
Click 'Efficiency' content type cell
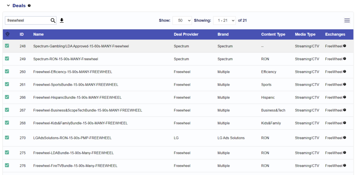[x=269, y=72]
